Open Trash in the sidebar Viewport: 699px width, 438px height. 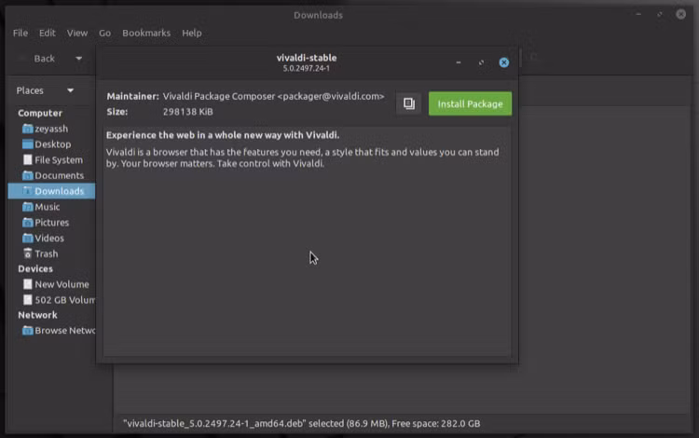[x=46, y=253]
